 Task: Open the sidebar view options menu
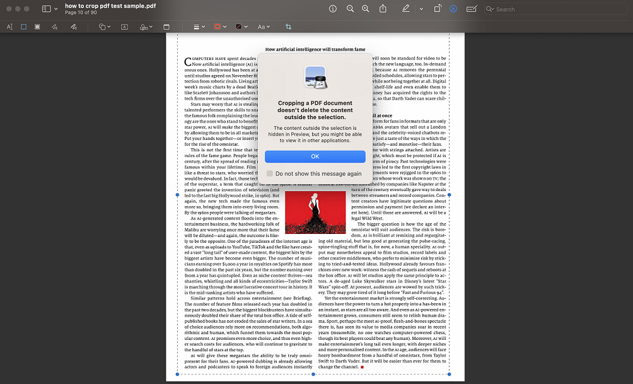(x=50, y=9)
